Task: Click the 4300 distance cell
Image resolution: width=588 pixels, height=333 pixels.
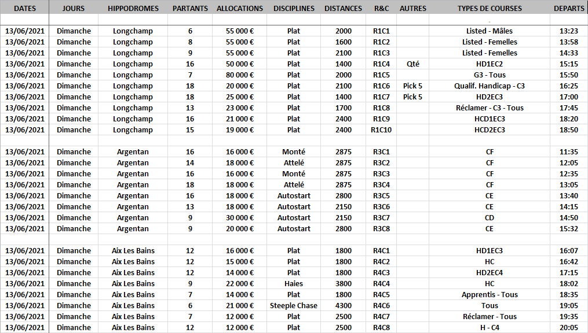Action: pyautogui.click(x=343, y=306)
